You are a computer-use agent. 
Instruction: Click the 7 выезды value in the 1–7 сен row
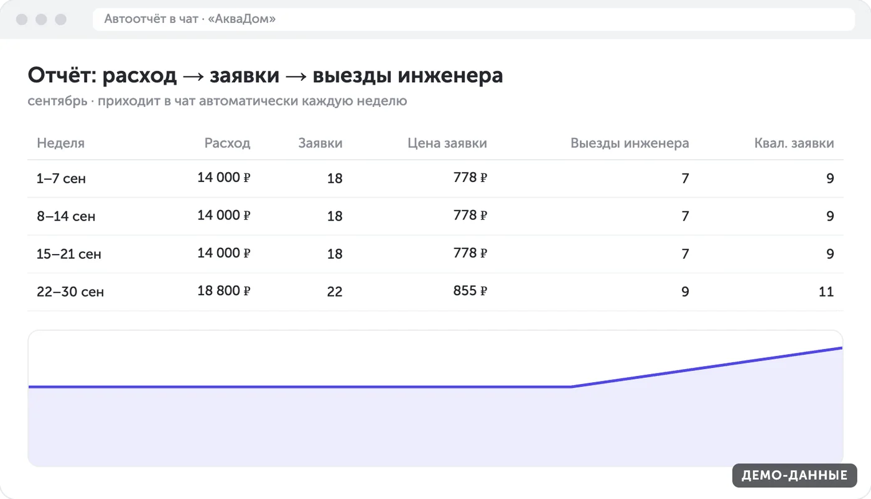(685, 179)
